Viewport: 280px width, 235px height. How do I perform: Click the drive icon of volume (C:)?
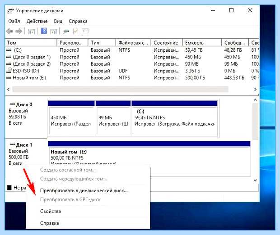9,50
